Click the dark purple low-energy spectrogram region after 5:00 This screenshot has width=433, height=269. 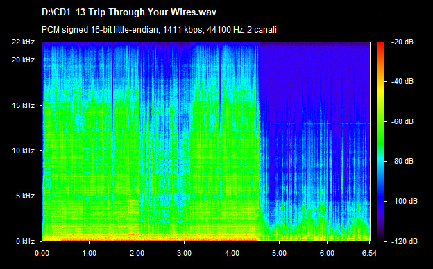click(x=315, y=80)
